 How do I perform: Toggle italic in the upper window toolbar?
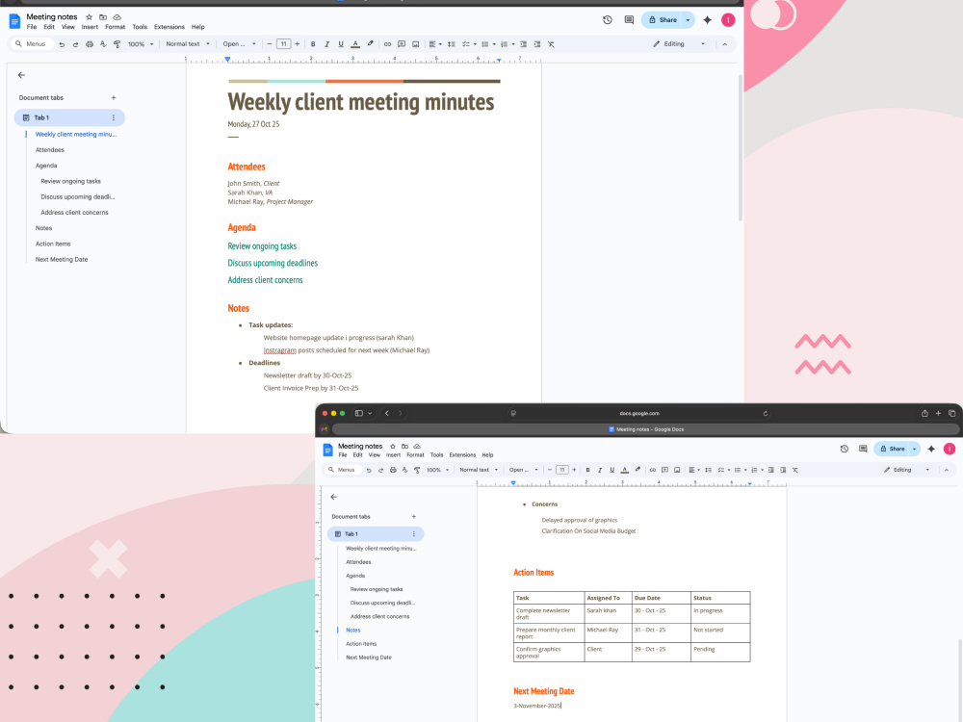coord(326,44)
